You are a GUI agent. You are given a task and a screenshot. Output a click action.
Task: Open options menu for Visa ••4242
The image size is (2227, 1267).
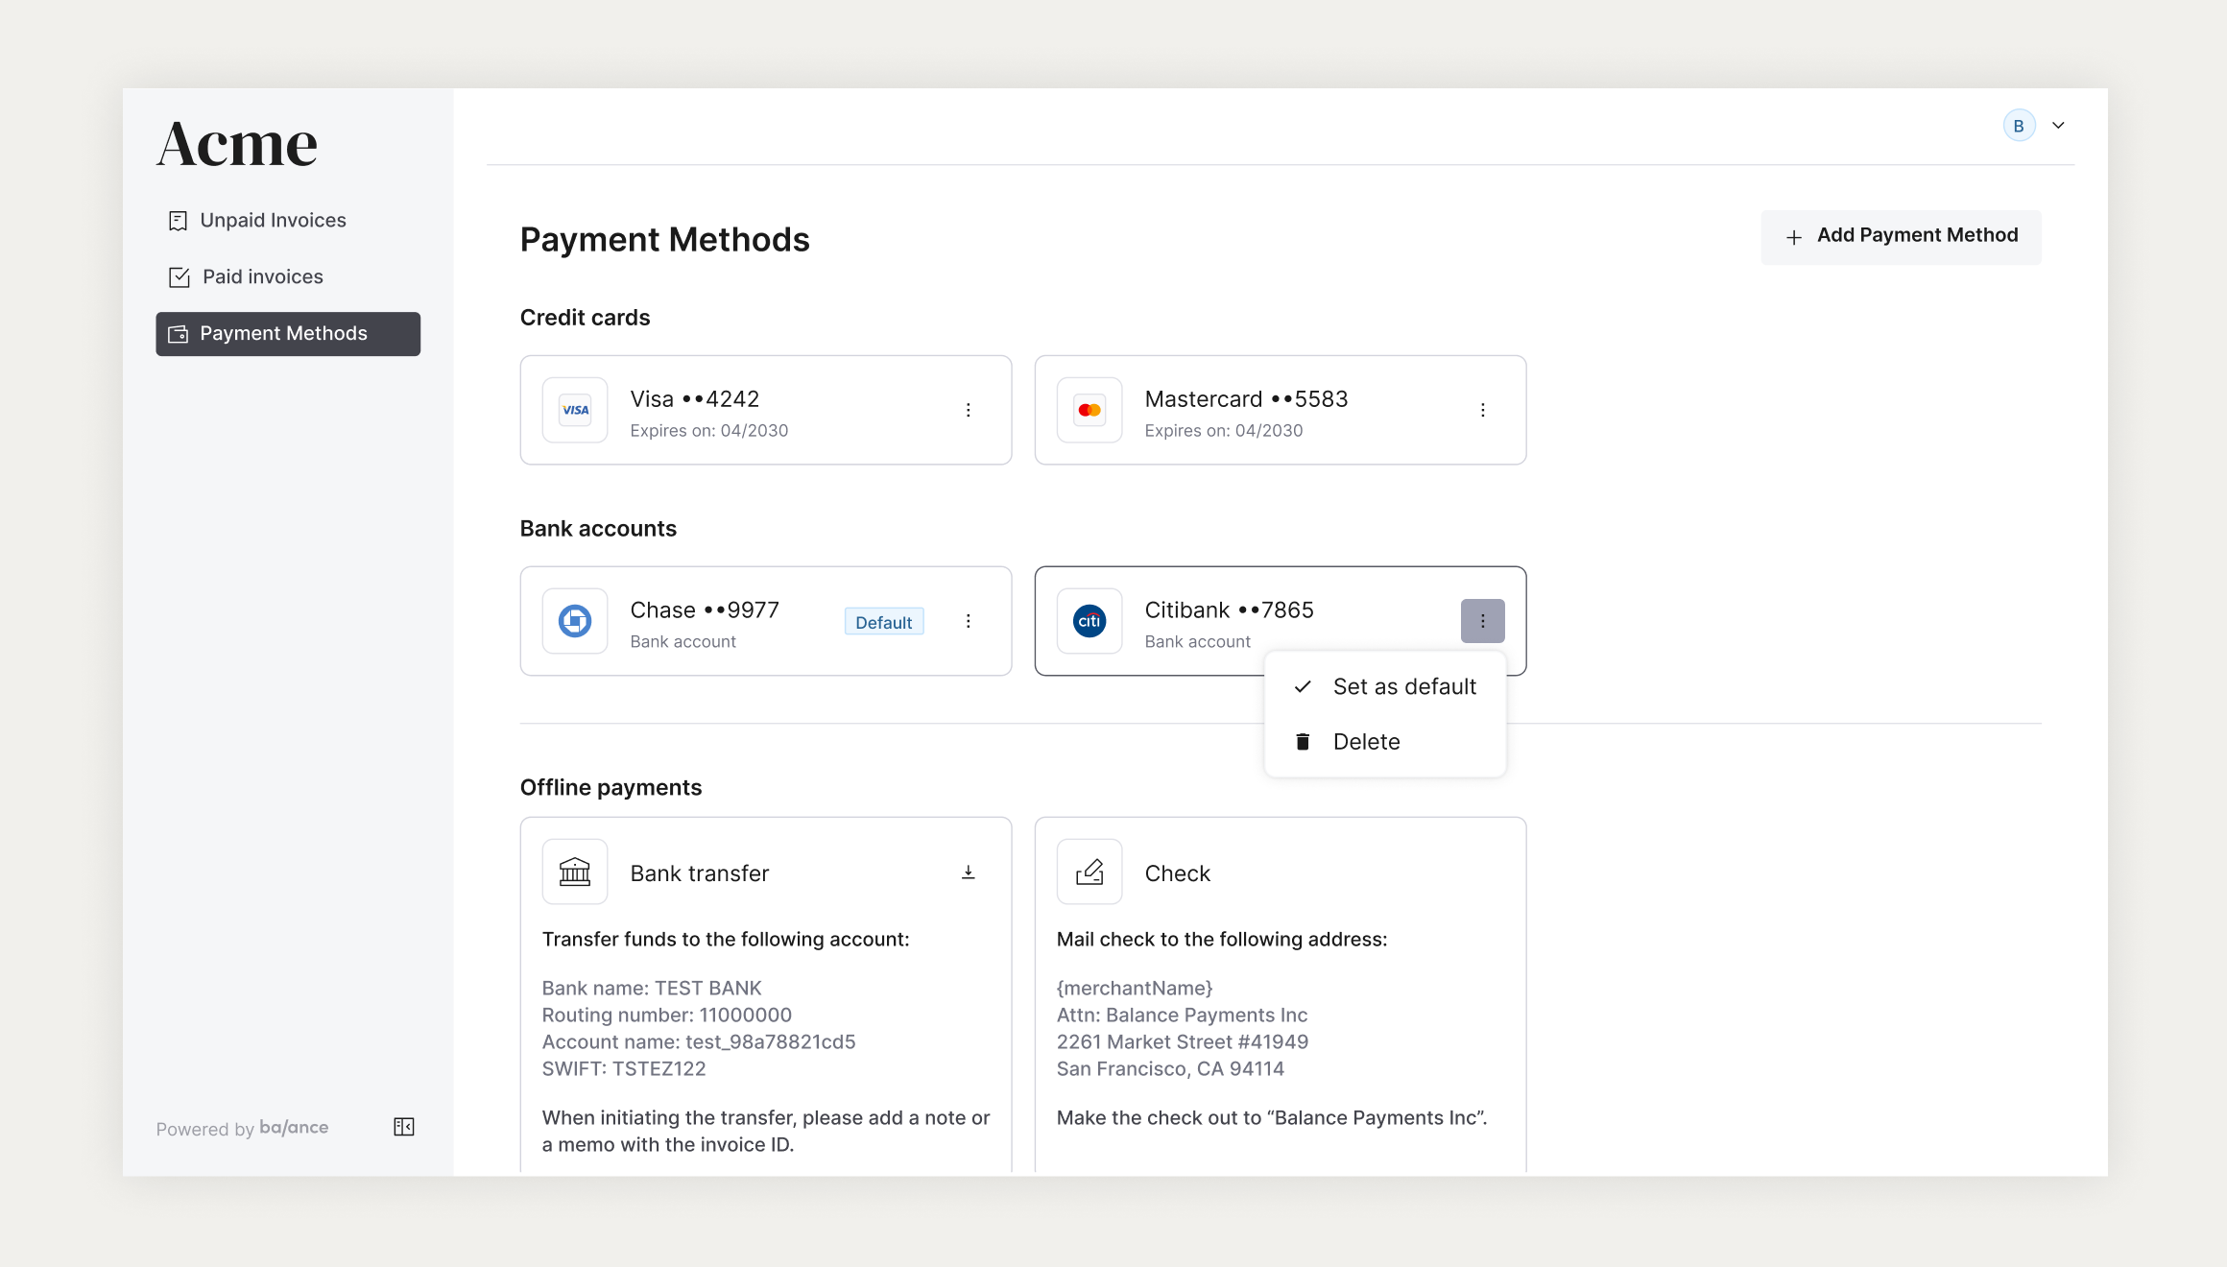[969, 410]
